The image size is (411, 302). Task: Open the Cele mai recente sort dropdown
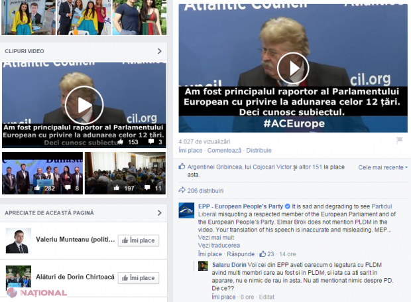[x=383, y=167]
